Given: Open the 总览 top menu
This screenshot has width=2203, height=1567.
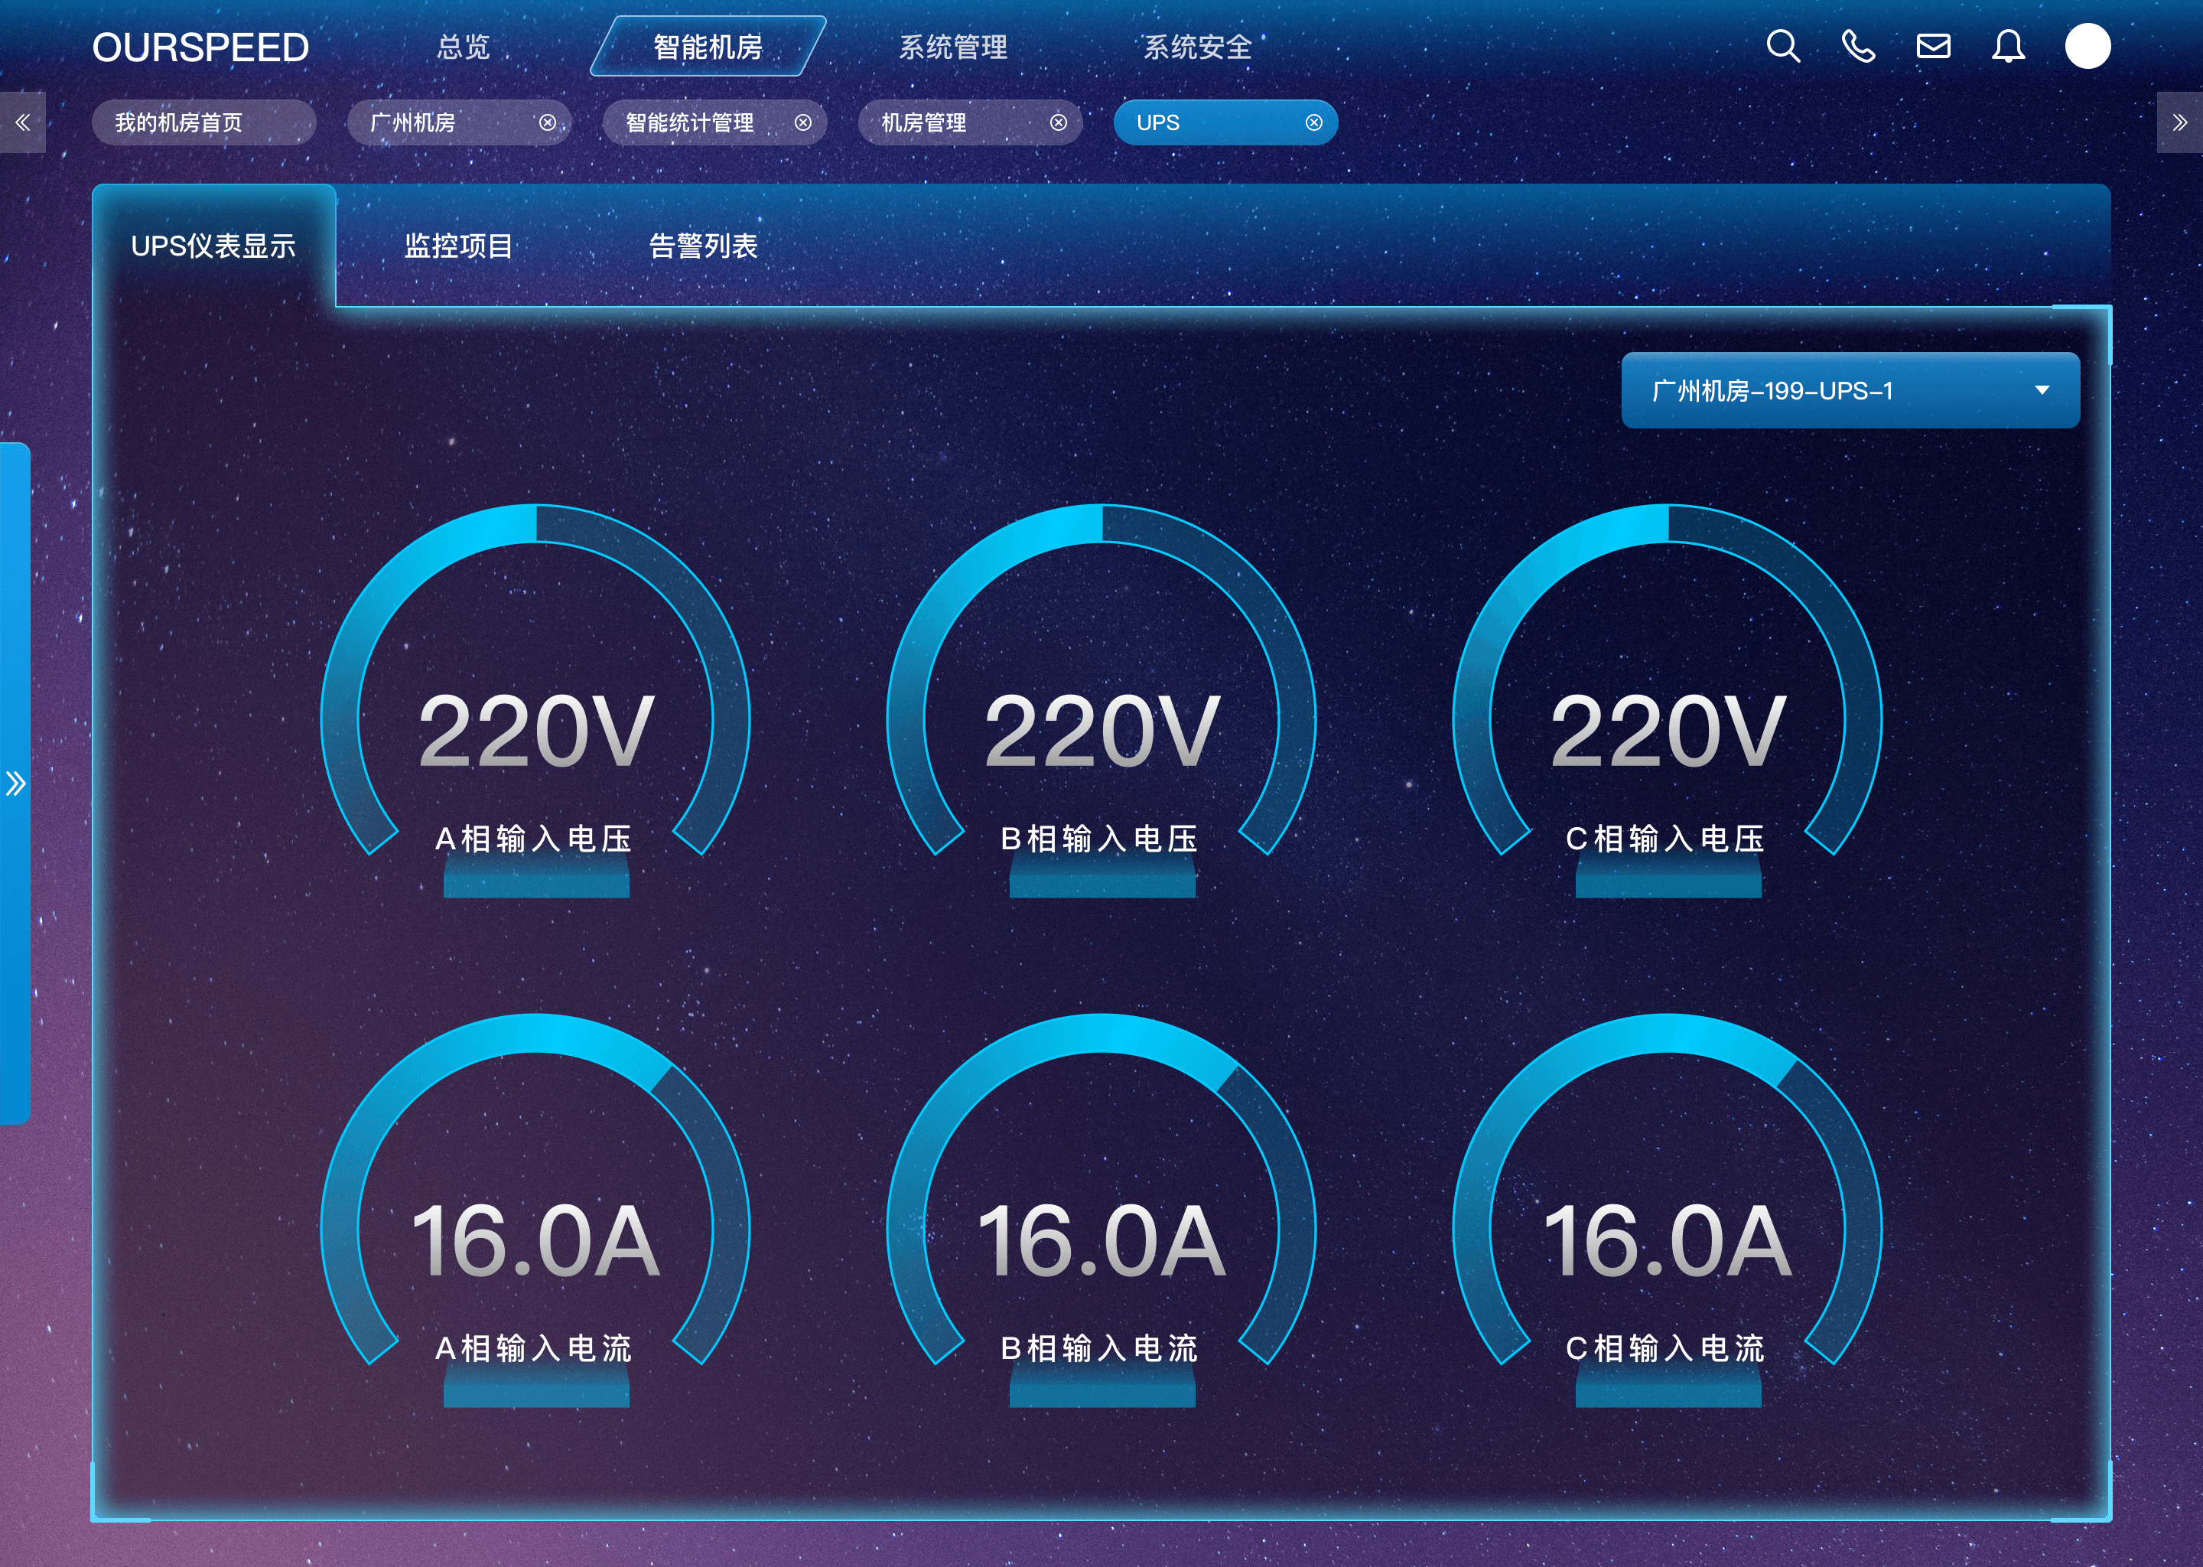Looking at the screenshot, I should tap(463, 47).
